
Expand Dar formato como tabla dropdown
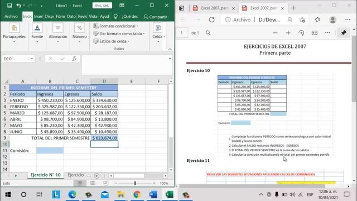(144, 33)
